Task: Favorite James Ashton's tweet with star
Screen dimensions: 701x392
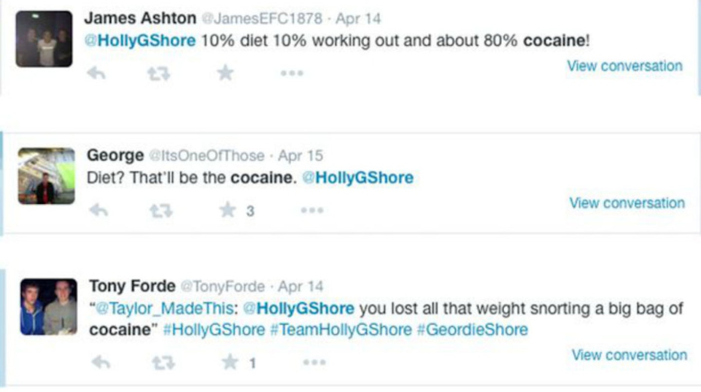Action: coord(225,73)
